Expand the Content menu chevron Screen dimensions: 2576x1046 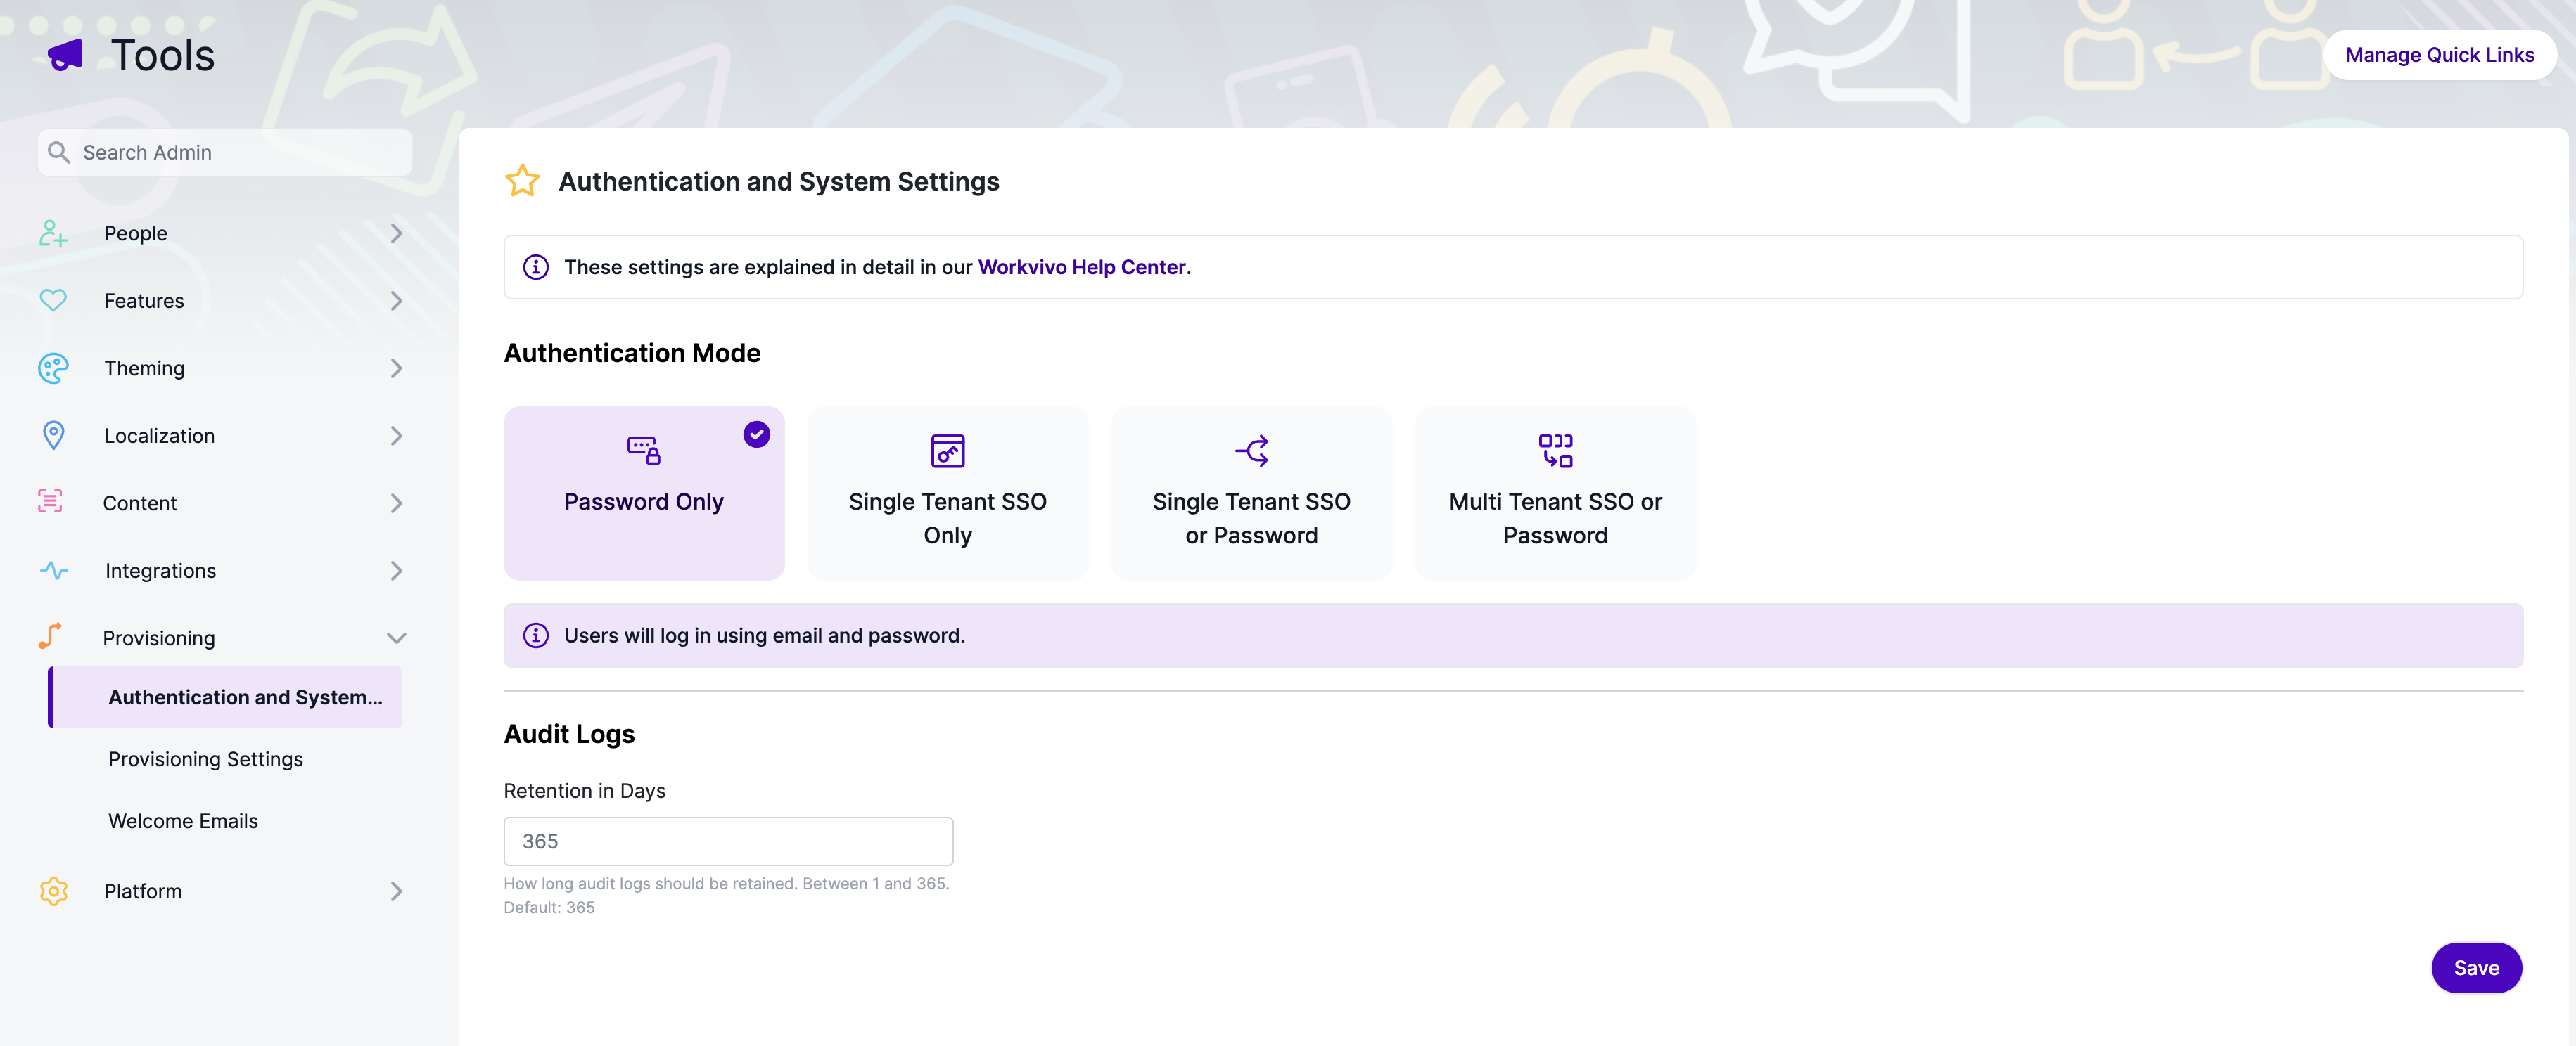click(396, 503)
